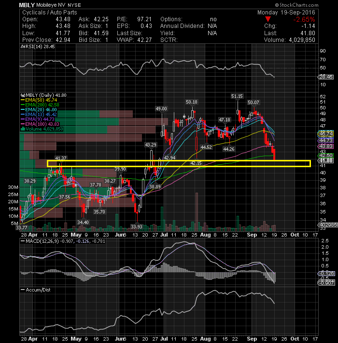The height and width of the screenshot is (343, 338).
Task: Click the 37.56 price label
Action: [65, 197]
